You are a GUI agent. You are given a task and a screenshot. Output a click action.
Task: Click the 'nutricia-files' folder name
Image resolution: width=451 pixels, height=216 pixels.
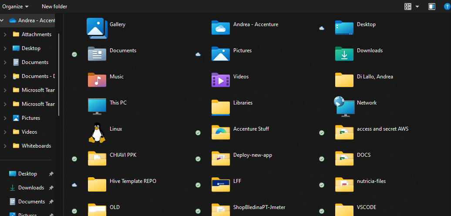(x=371, y=181)
